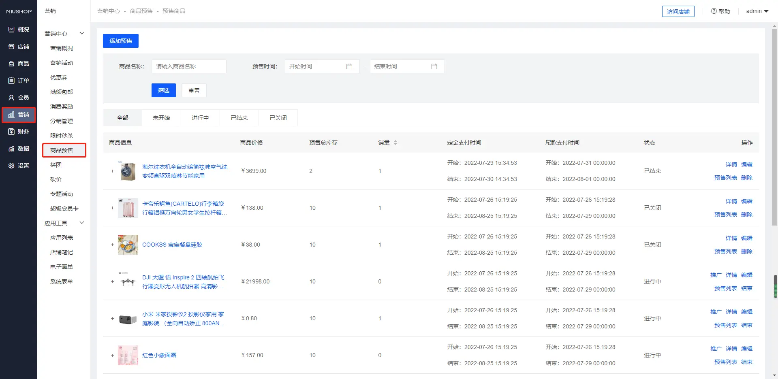Select 限时秒杀 in the marketing menu

[62, 136]
